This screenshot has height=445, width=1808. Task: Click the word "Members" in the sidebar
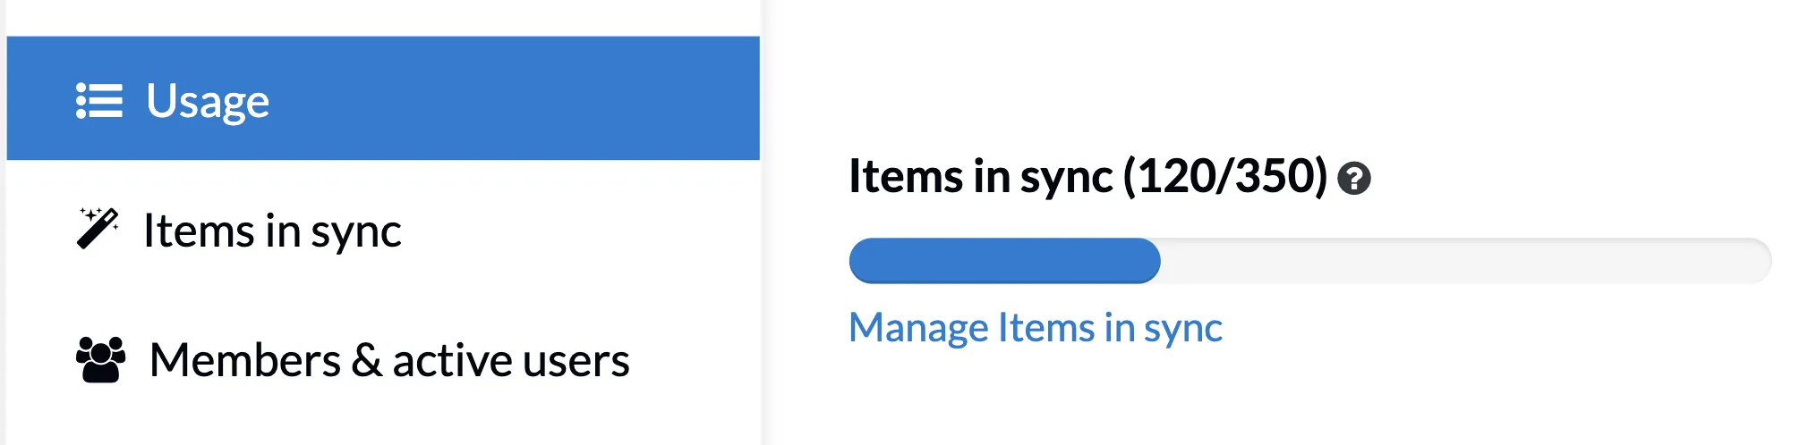(x=244, y=360)
